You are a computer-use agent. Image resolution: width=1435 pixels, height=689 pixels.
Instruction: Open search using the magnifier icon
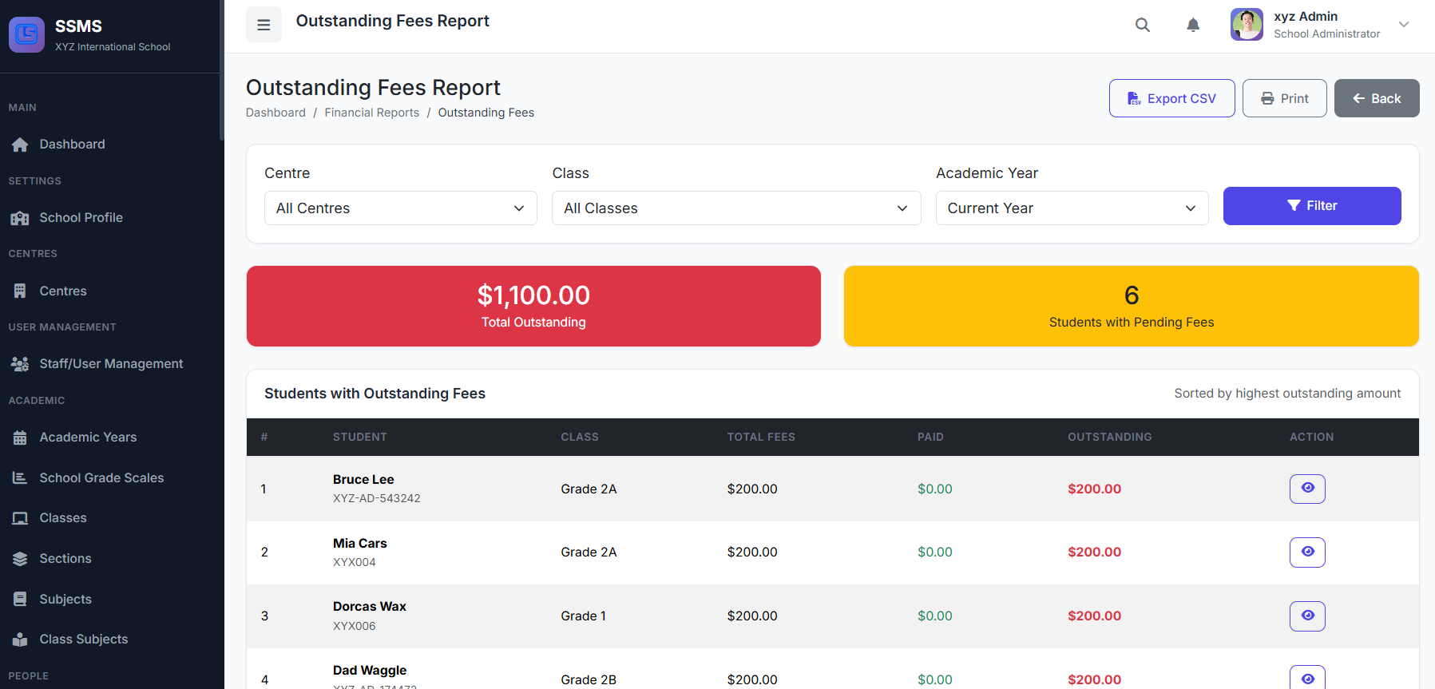point(1143,25)
